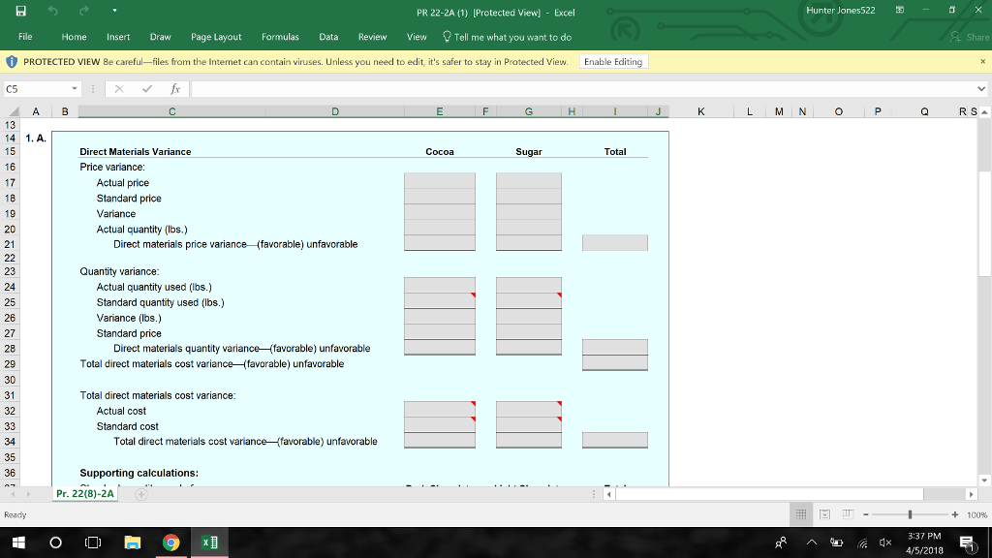Open Google Chrome from the taskbar
Image resolution: width=992 pixels, height=558 pixels.
pyautogui.click(x=170, y=542)
